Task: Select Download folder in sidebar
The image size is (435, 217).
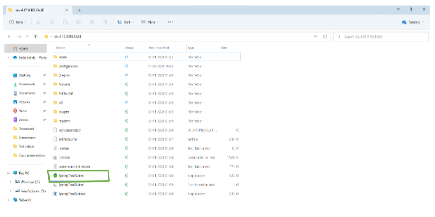Action: pyautogui.click(x=23, y=129)
